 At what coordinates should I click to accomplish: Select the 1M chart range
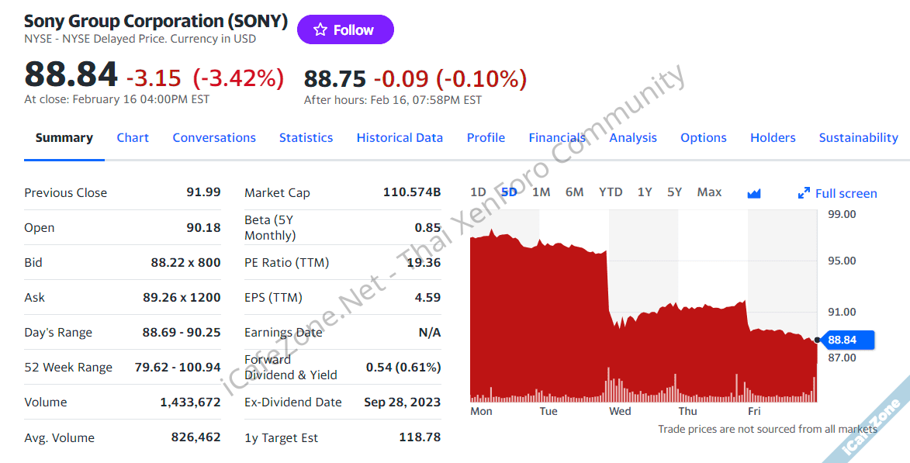(x=542, y=192)
